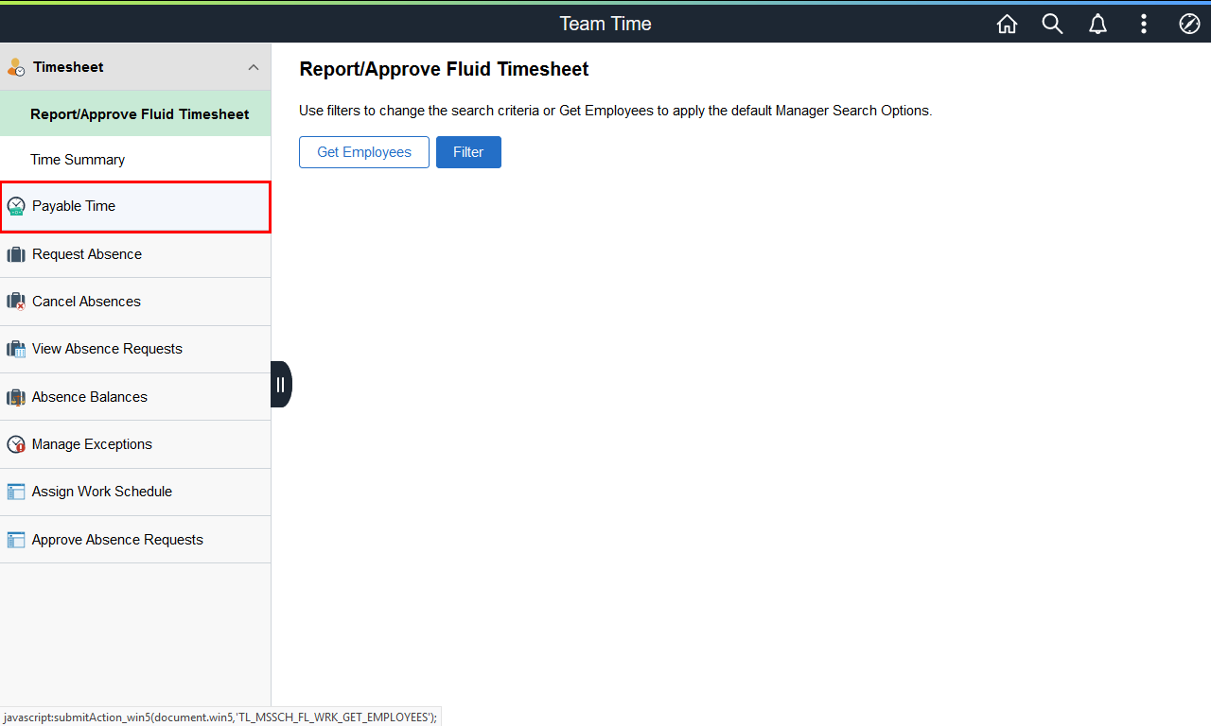Click the Request Absence suitcase icon
The image size is (1211, 726).
click(16, 254)
